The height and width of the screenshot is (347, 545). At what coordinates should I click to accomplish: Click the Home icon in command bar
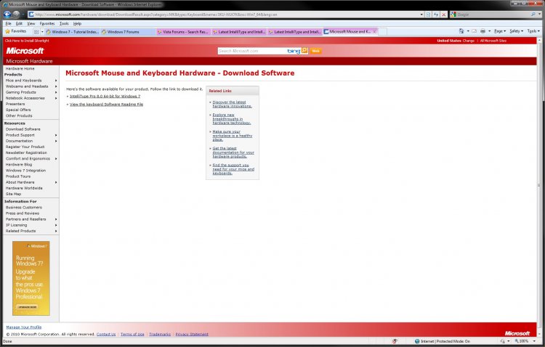pyautogui.click(x=461, y=31)
